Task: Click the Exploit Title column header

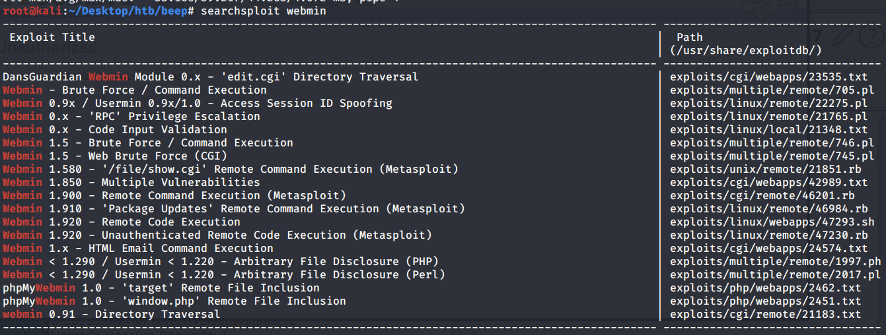Action: (x=52, y=38)
